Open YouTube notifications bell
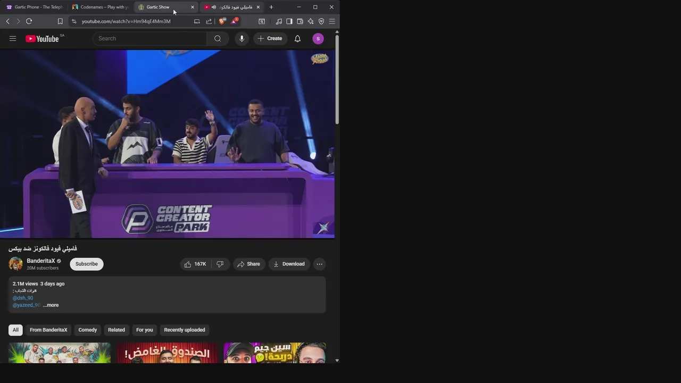The image size is (681, 383). [x=297, y=38]
